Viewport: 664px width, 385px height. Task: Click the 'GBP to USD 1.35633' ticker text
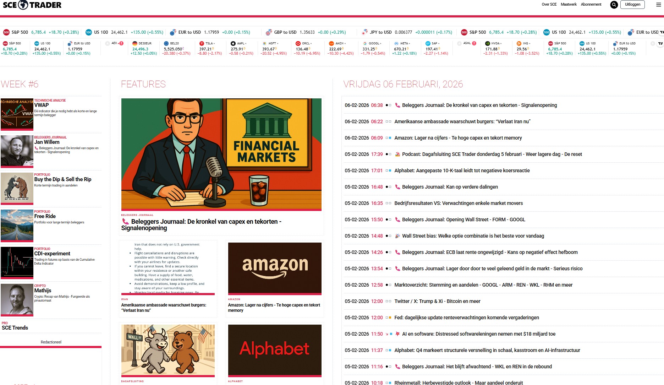pos(294,32)
